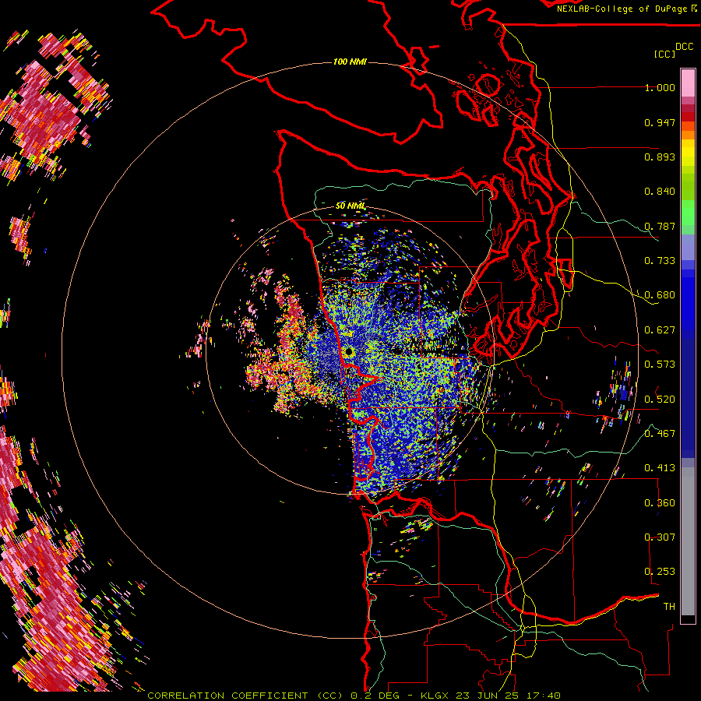Click the DCC label above the color scale
The image size is (701, 701).
click(684, 47)
